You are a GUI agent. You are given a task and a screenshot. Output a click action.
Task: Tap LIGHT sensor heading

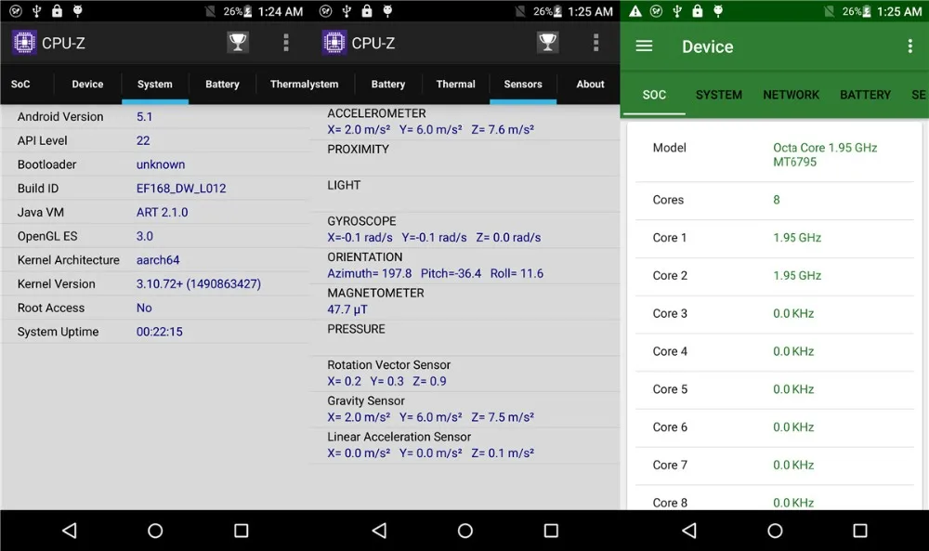[344, 186]
